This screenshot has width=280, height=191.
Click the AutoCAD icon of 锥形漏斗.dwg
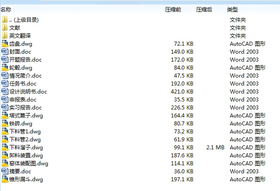click(x=5, y=179)
